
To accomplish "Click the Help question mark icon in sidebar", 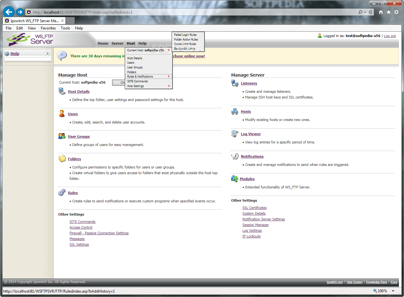I will 7,54.
